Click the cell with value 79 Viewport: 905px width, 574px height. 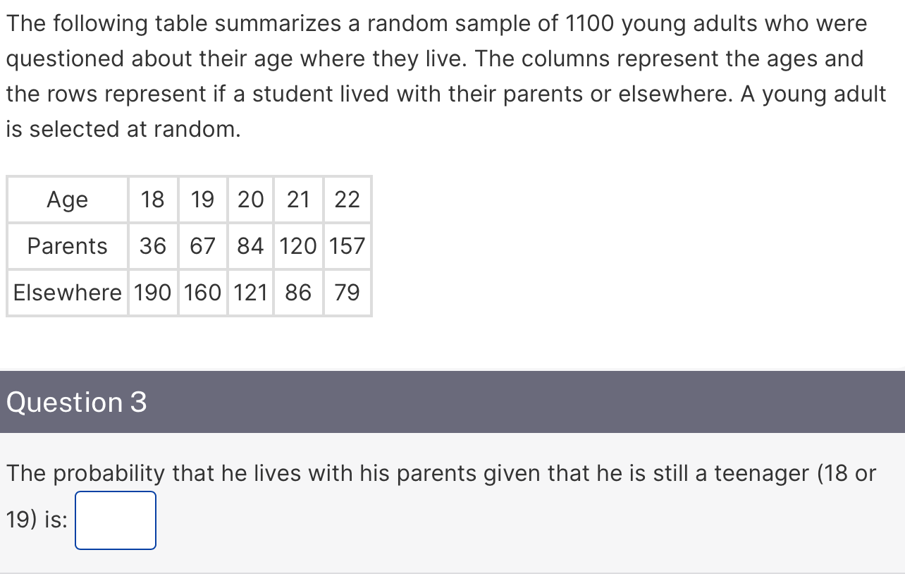pos(347,293)
